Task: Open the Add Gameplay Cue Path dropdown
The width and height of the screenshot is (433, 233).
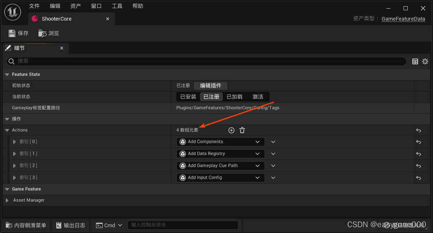Action: tap(220, 166)
